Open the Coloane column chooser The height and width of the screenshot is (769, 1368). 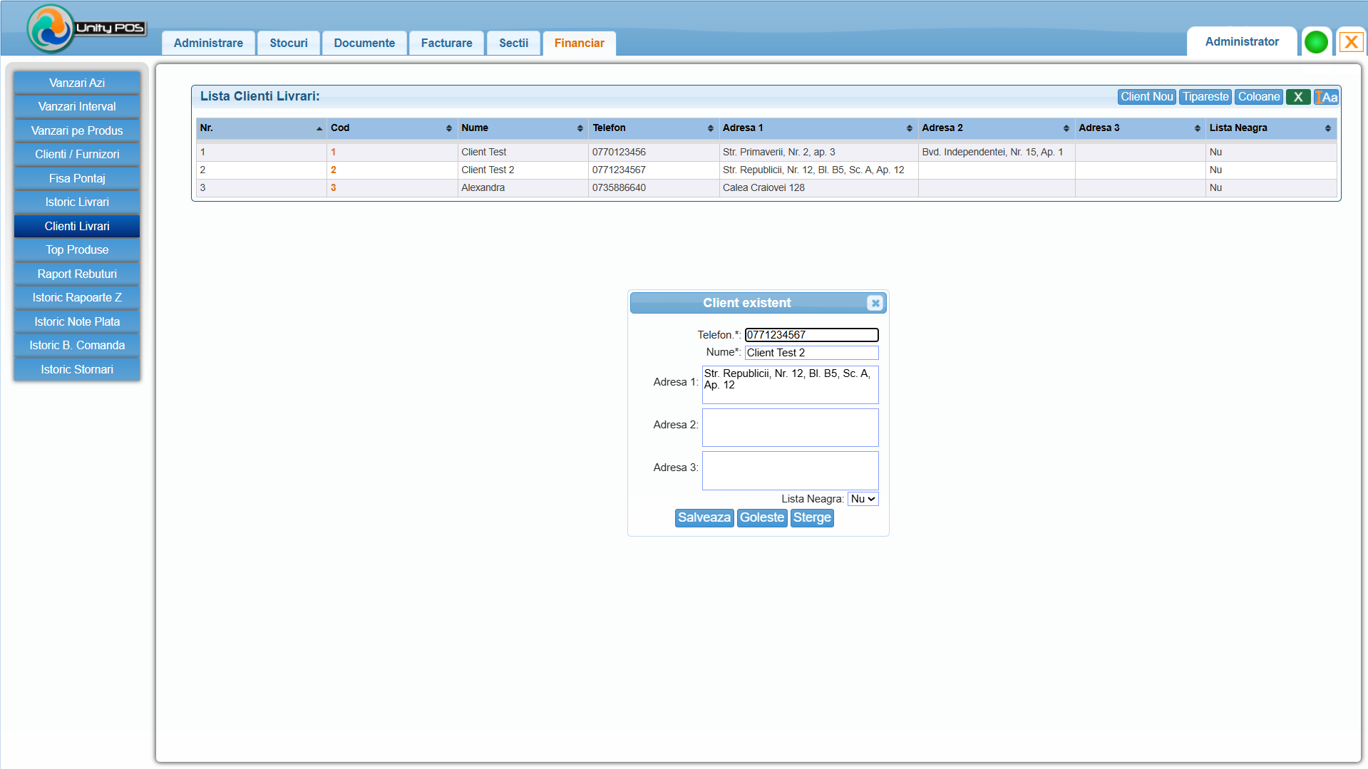(x=1258, y=97)
